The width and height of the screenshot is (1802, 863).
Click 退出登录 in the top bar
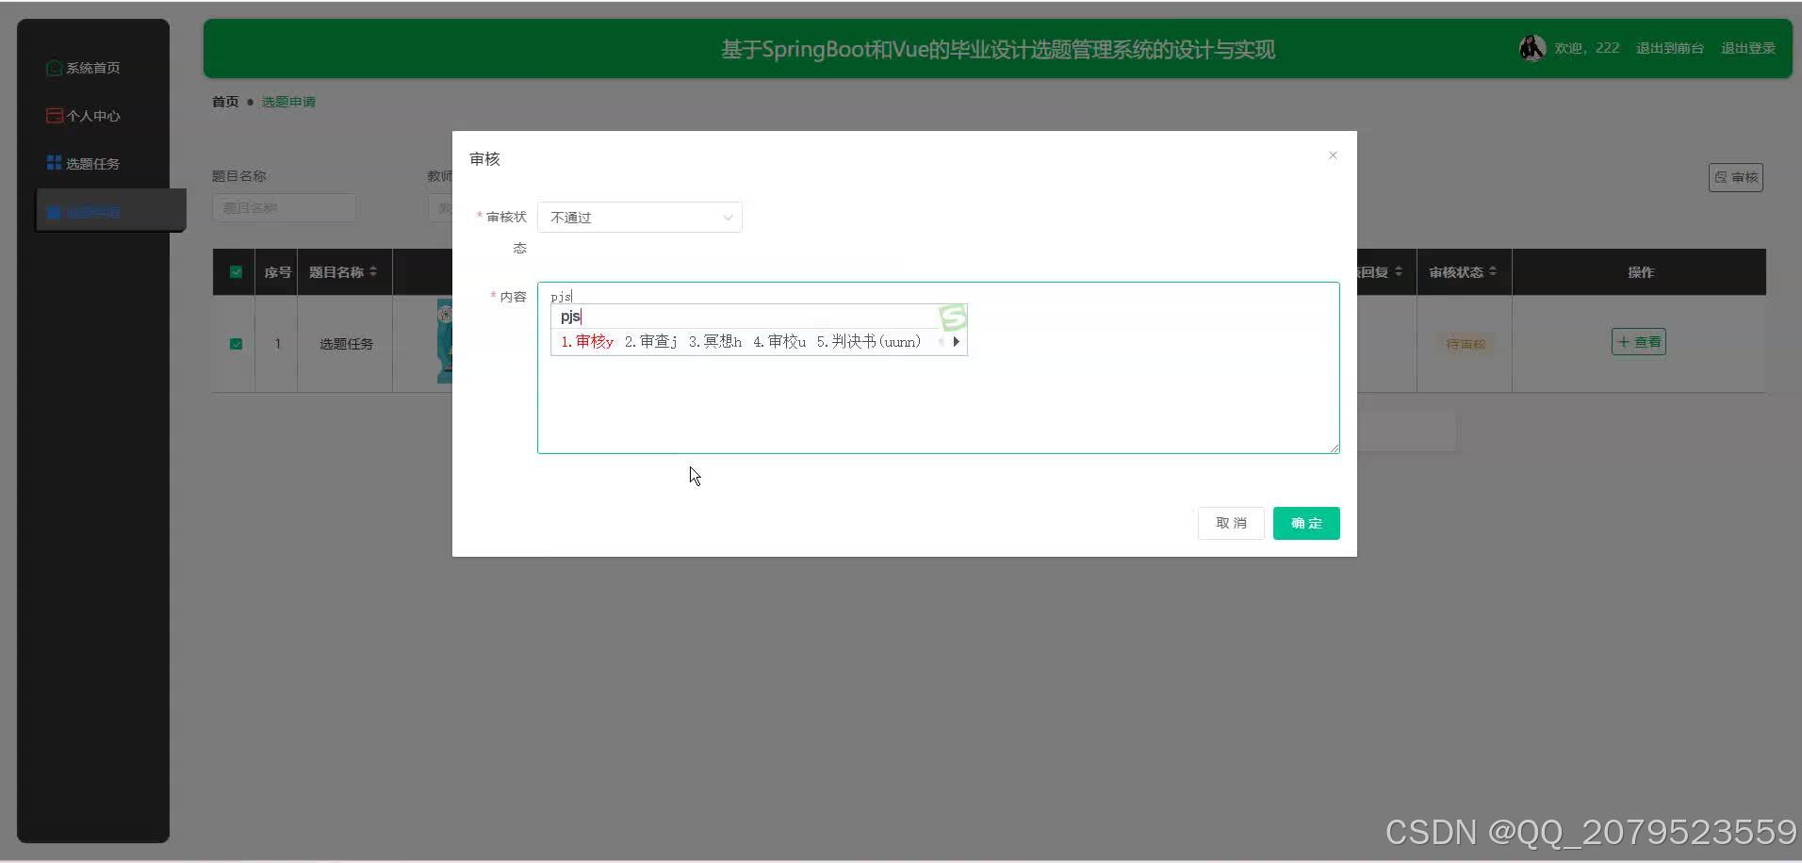1747,47
